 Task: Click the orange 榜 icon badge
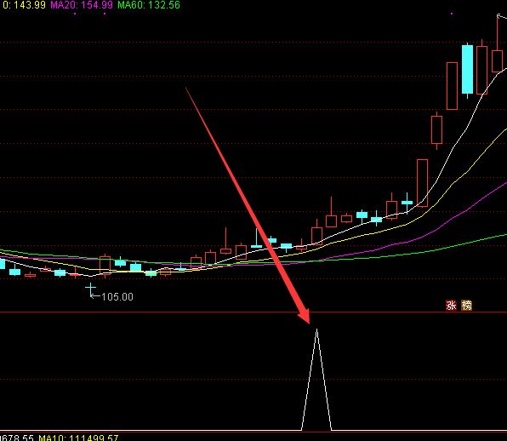tap(466, 305)
